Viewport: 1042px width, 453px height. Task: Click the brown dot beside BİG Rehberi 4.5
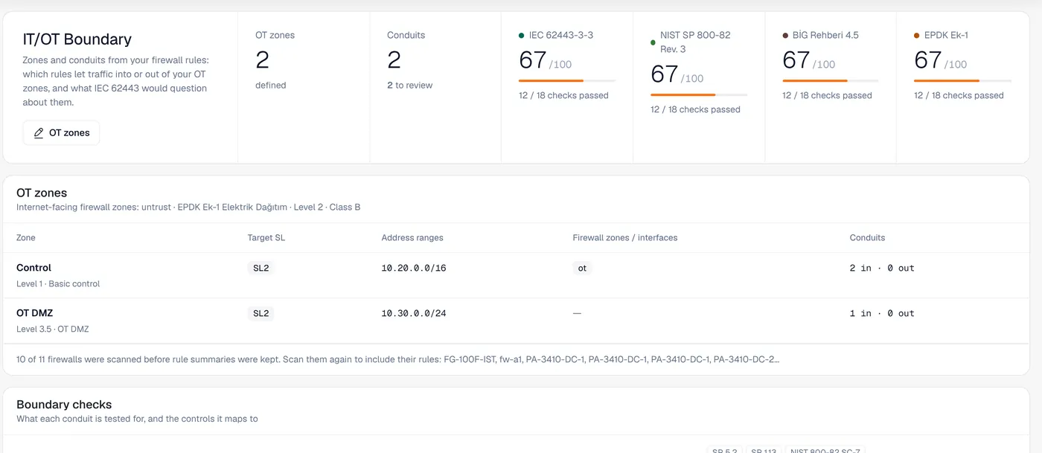point(785,36)
